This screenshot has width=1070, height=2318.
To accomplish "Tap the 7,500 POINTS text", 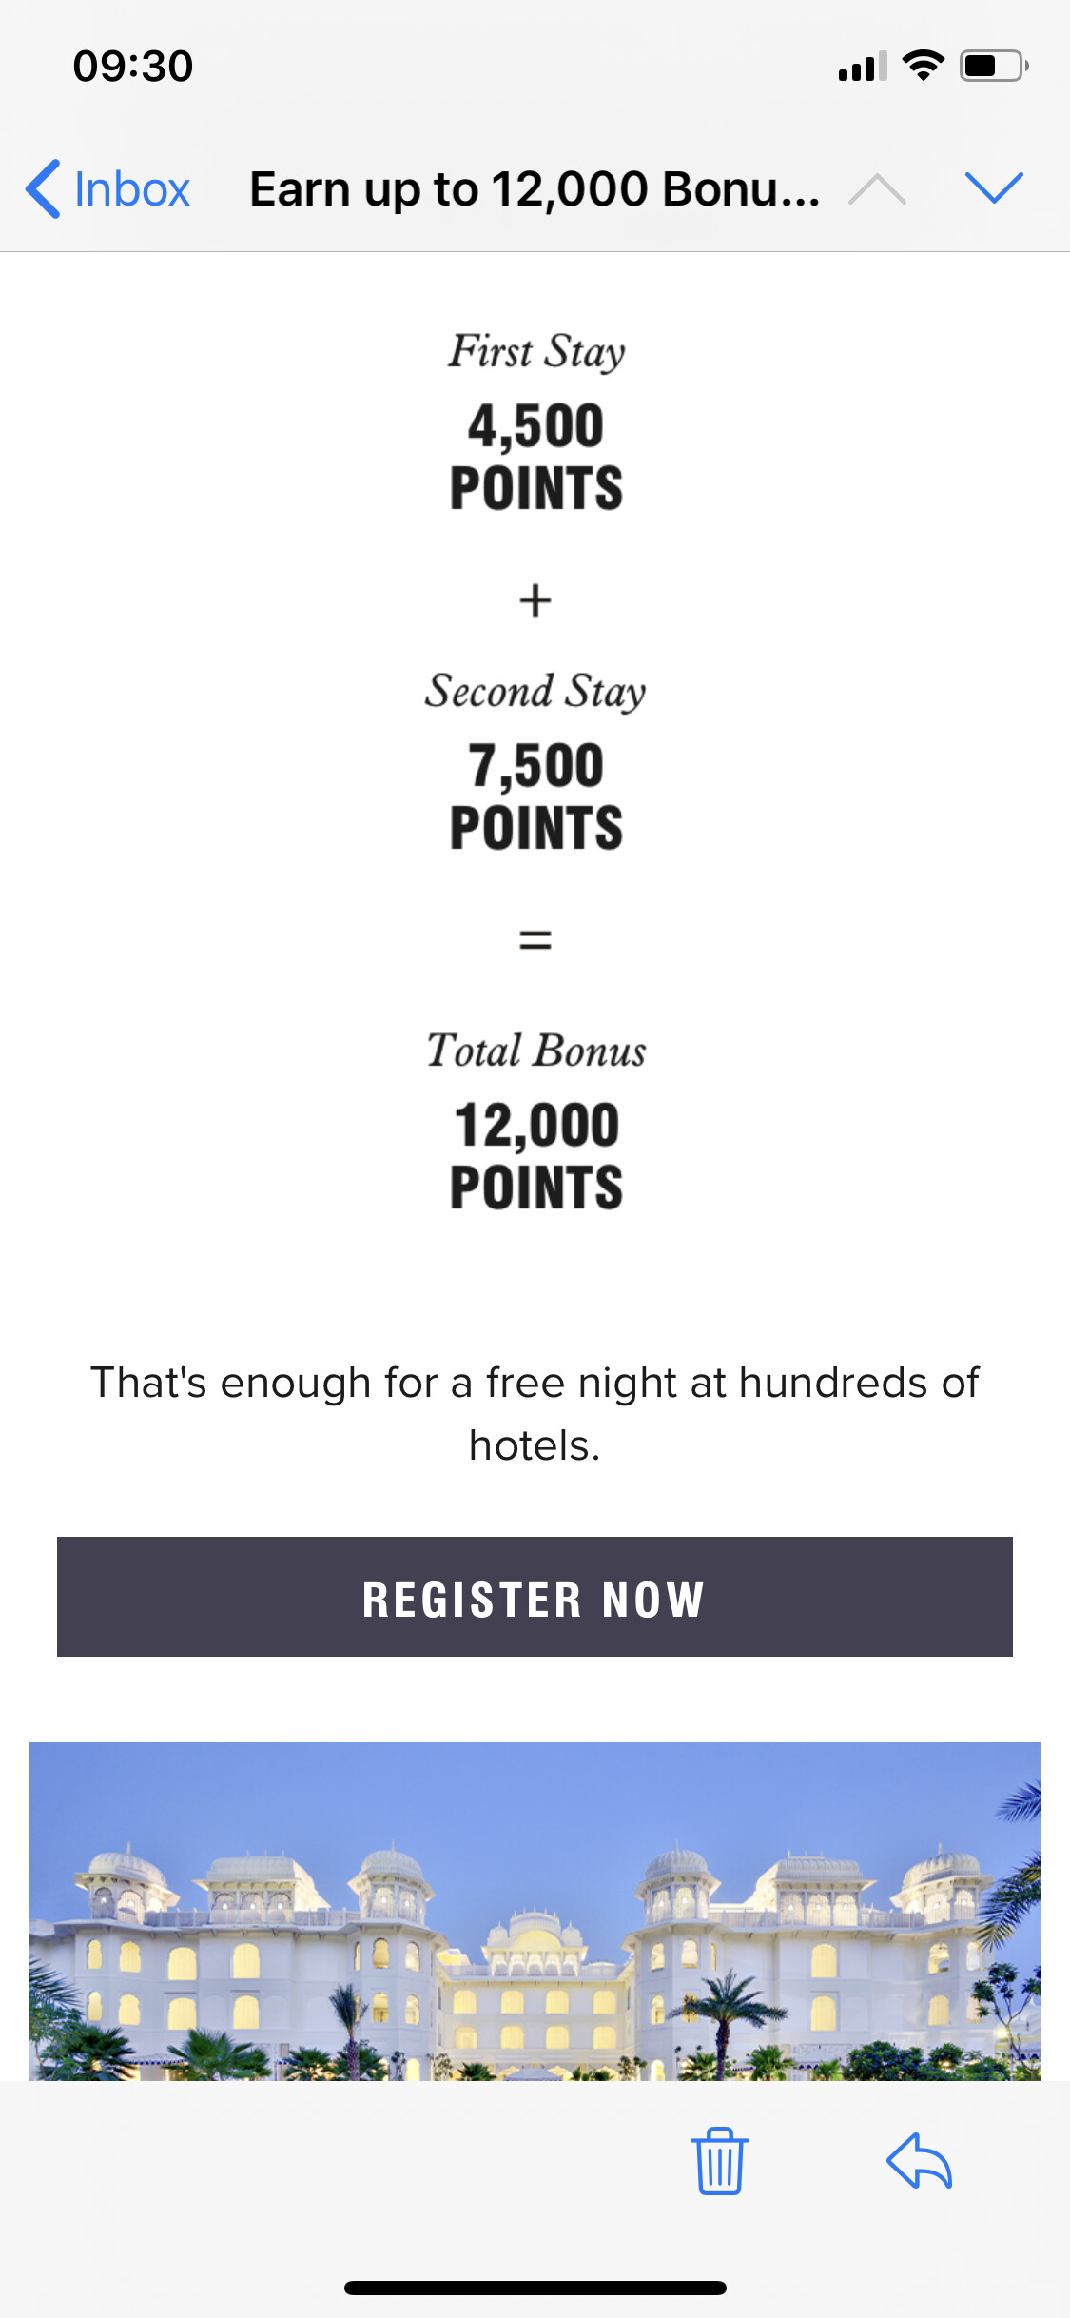I will coord(536,796).
